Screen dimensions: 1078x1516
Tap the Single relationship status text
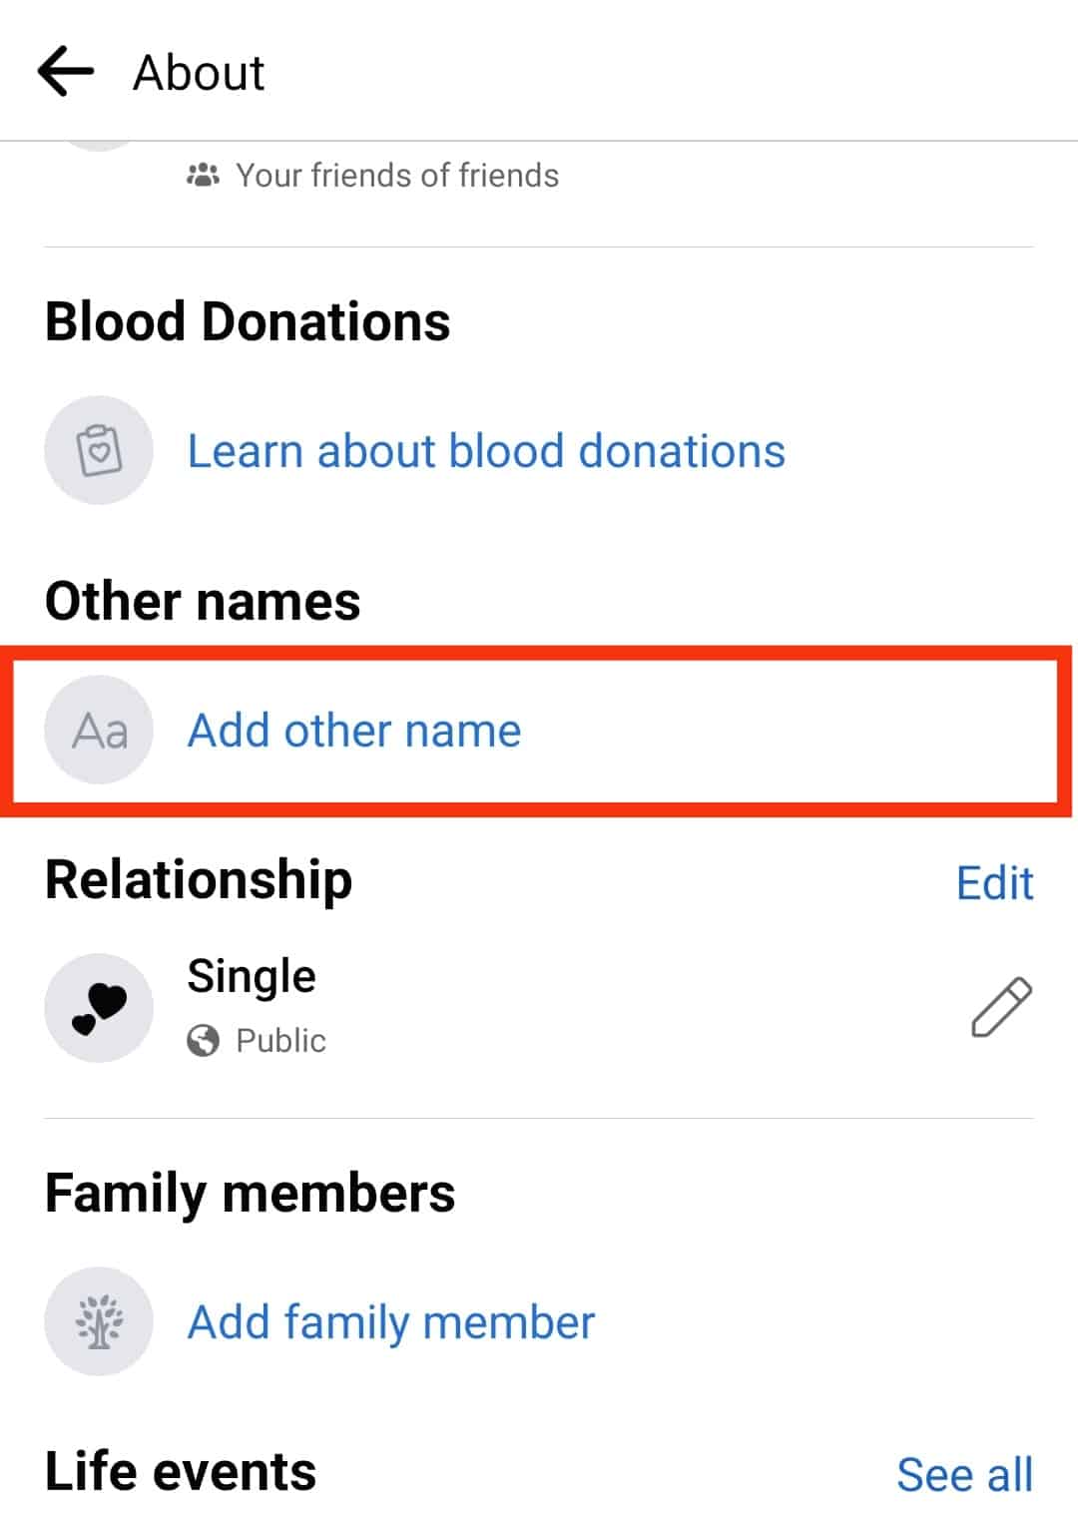[x=252, y=975]
